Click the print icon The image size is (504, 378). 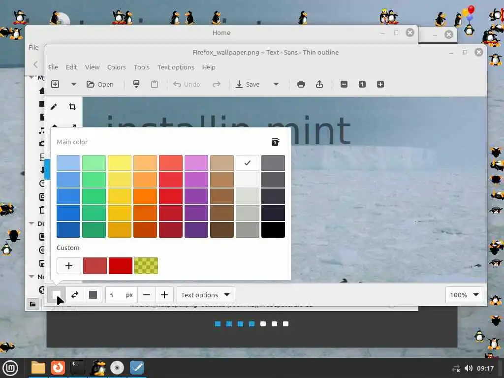tap(301, 84)
